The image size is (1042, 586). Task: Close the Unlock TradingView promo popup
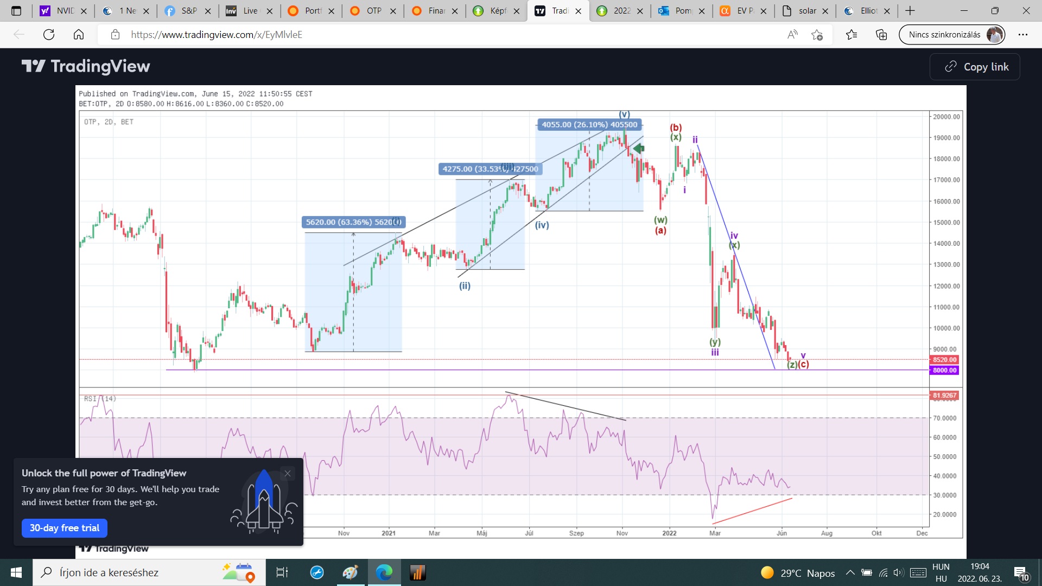[x=288, y=474]
